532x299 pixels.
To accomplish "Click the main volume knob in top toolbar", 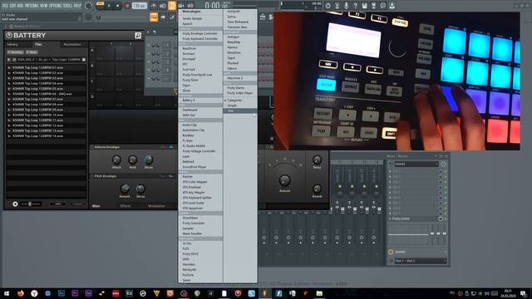I will pos(88,6).
